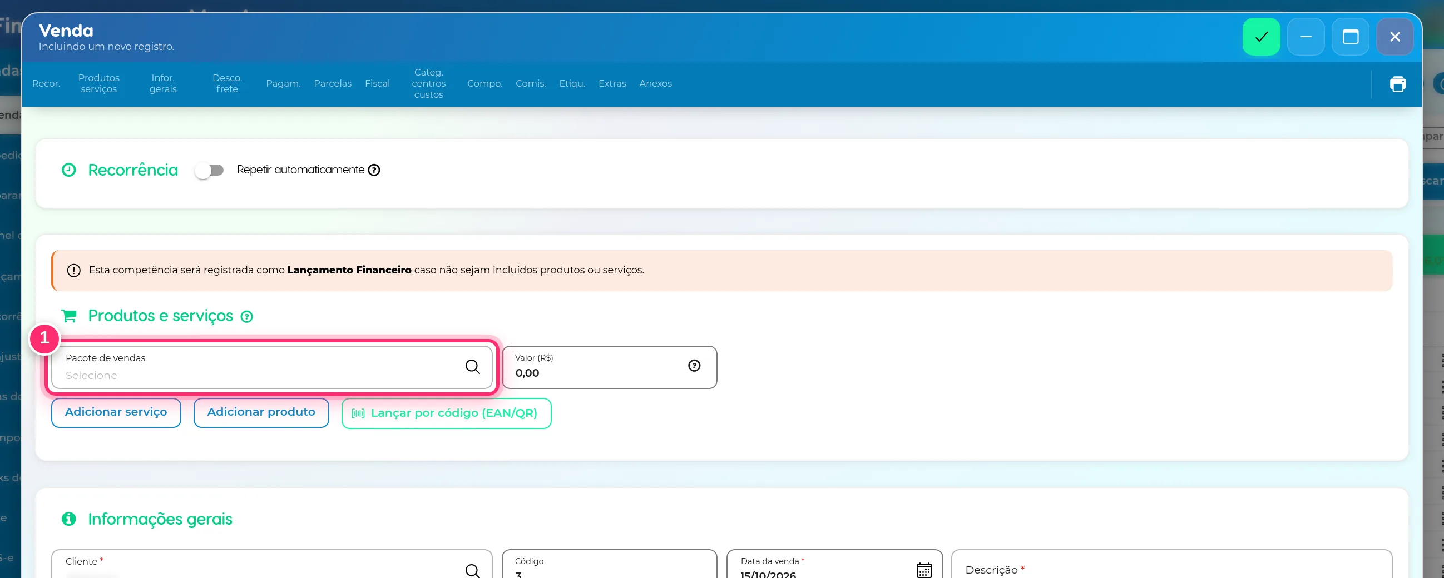Click bold Lançamento Financeiro text in notice

[349, 270]
